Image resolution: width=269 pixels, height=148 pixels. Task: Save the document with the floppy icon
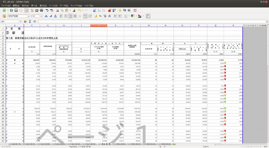tap(16, 10)
